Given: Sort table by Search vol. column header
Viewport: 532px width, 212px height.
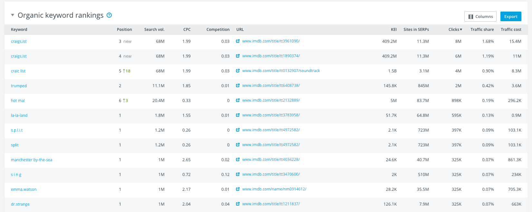Looking at the screenshot, I should [154, 29].
